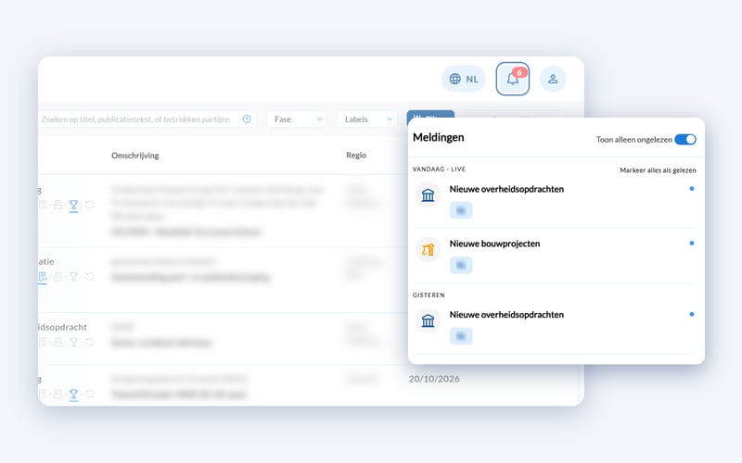The width and height of the screenshot is (742, 463).
Task: Expand the Fase dropdown
Action: point(297,119)
